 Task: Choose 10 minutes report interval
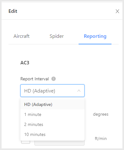[52, 134]
